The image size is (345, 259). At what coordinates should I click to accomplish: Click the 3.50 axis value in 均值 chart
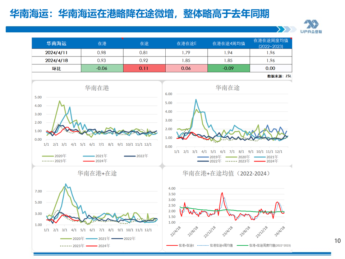tap(172, 194)
